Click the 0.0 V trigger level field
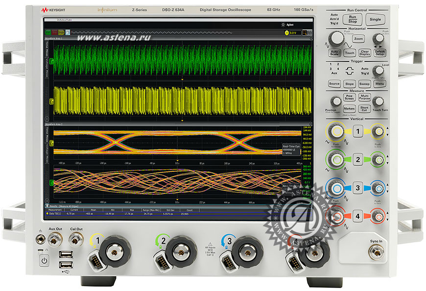This screenshot has width=426, height=291. [x=295, y=33]
